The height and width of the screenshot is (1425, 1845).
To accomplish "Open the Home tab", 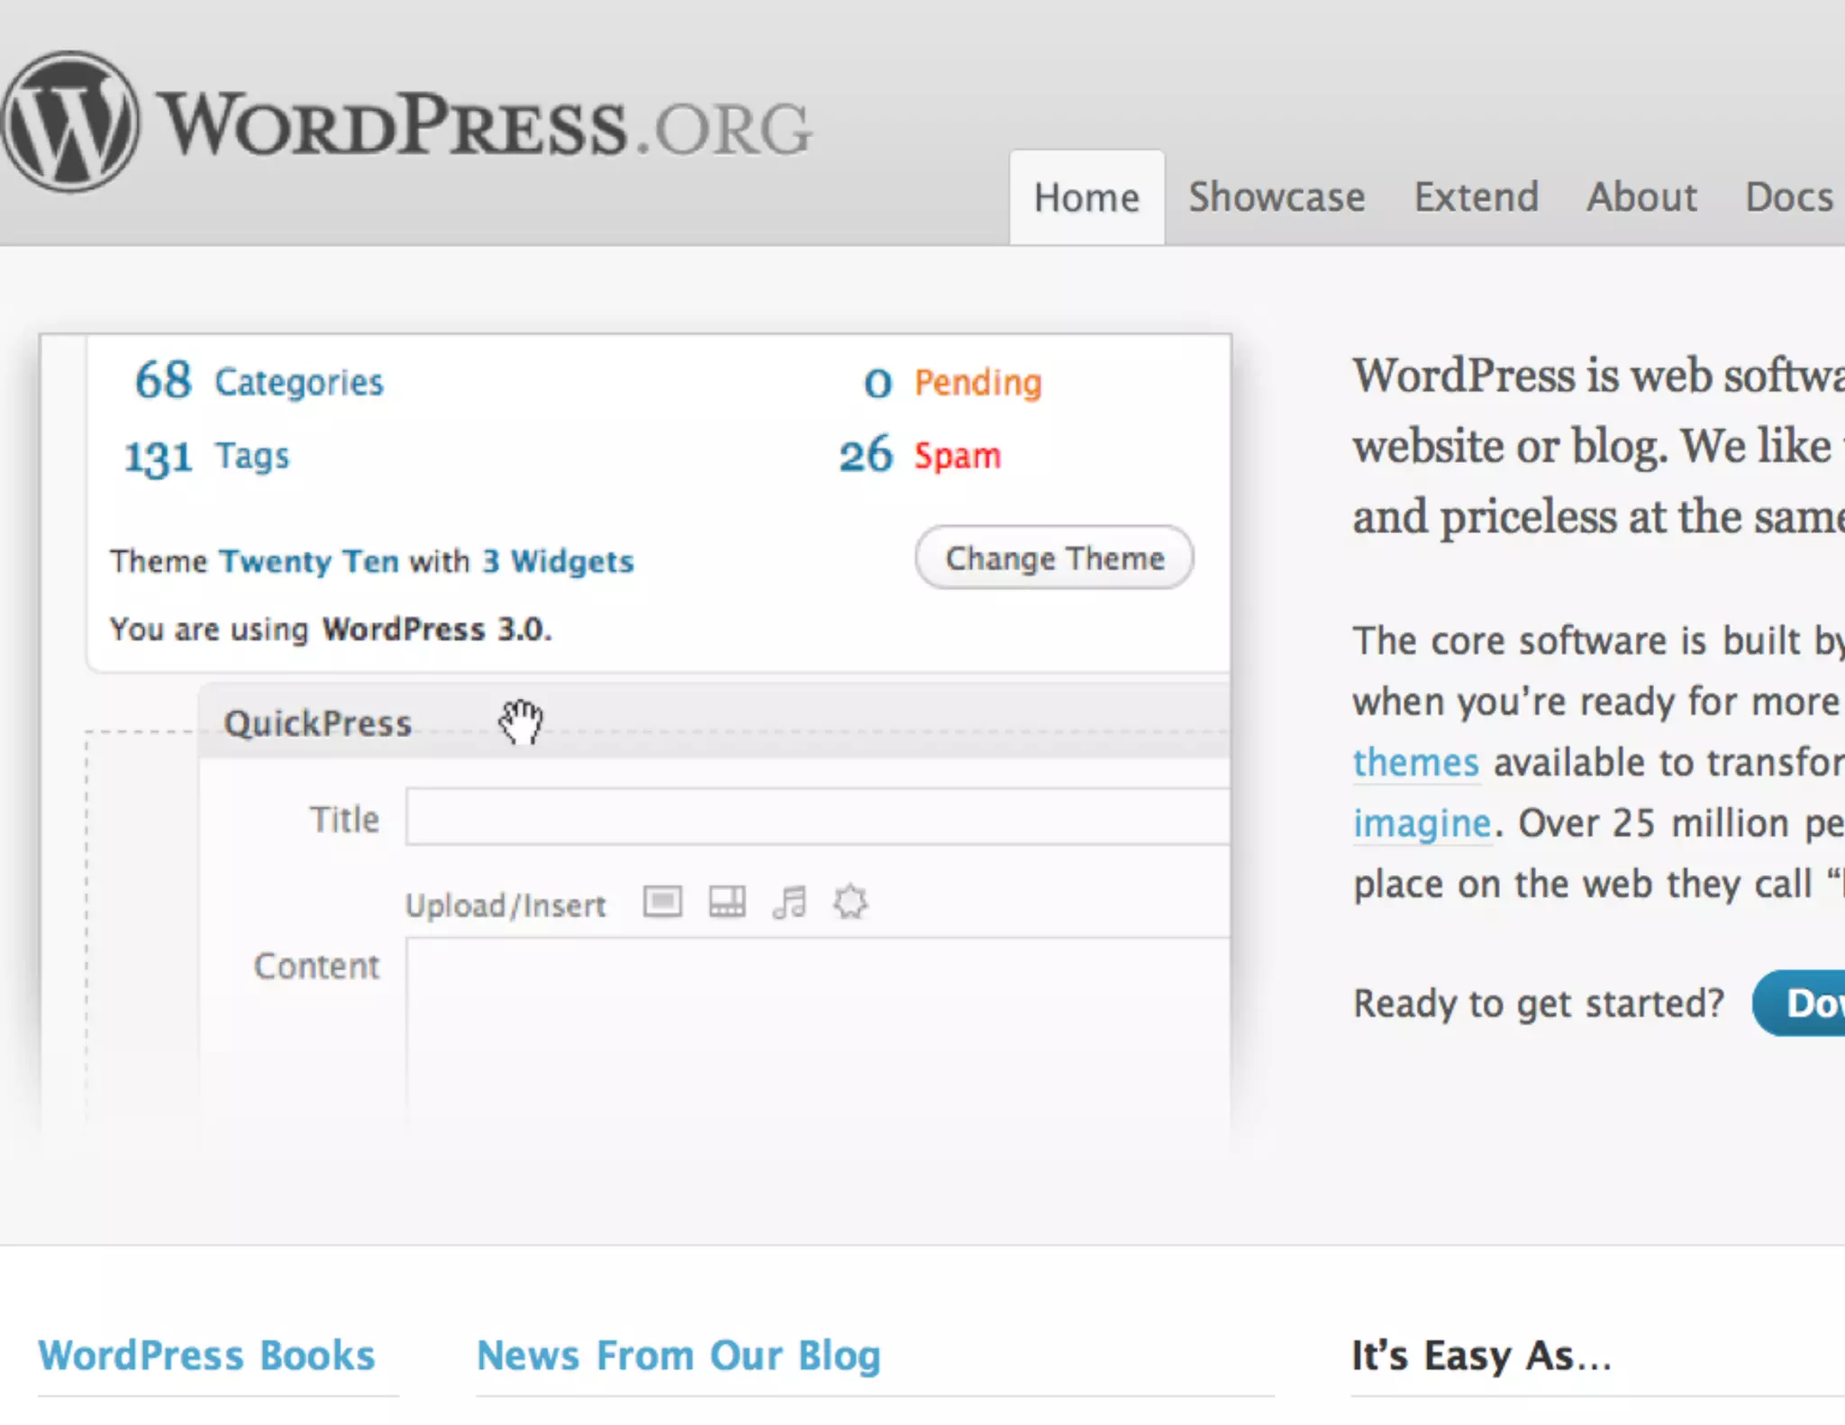I will pos(1086,198).
